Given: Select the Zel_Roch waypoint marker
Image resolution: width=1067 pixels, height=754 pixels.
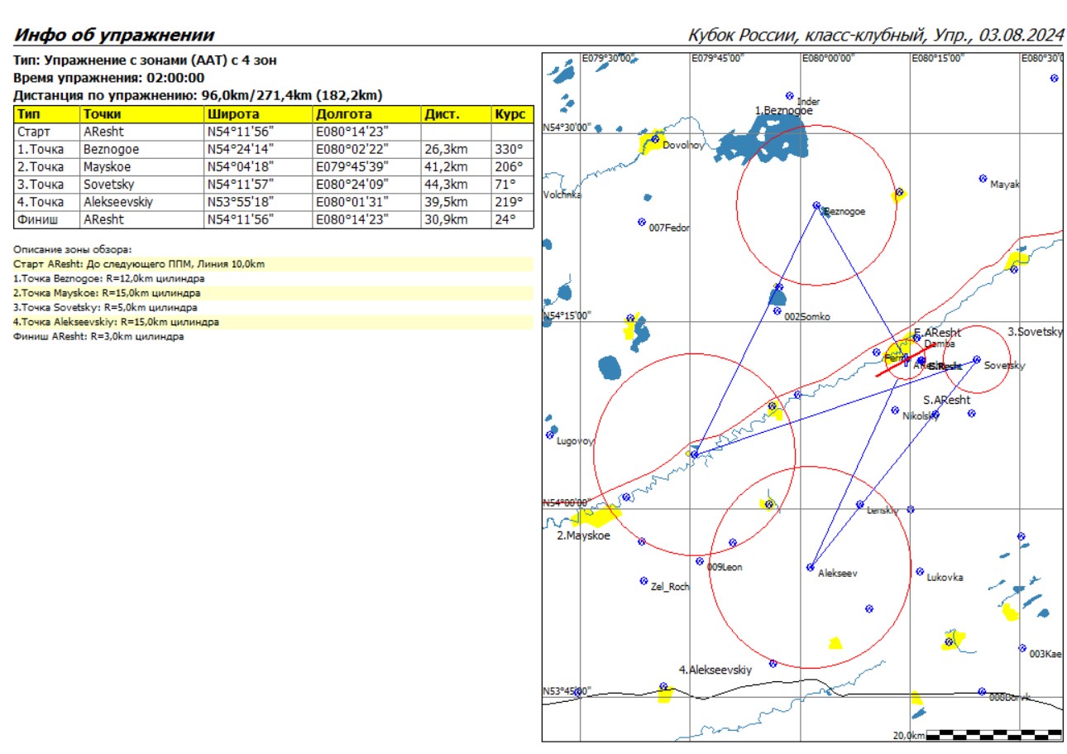Looking at the screenshot, I should coord(644,580).
